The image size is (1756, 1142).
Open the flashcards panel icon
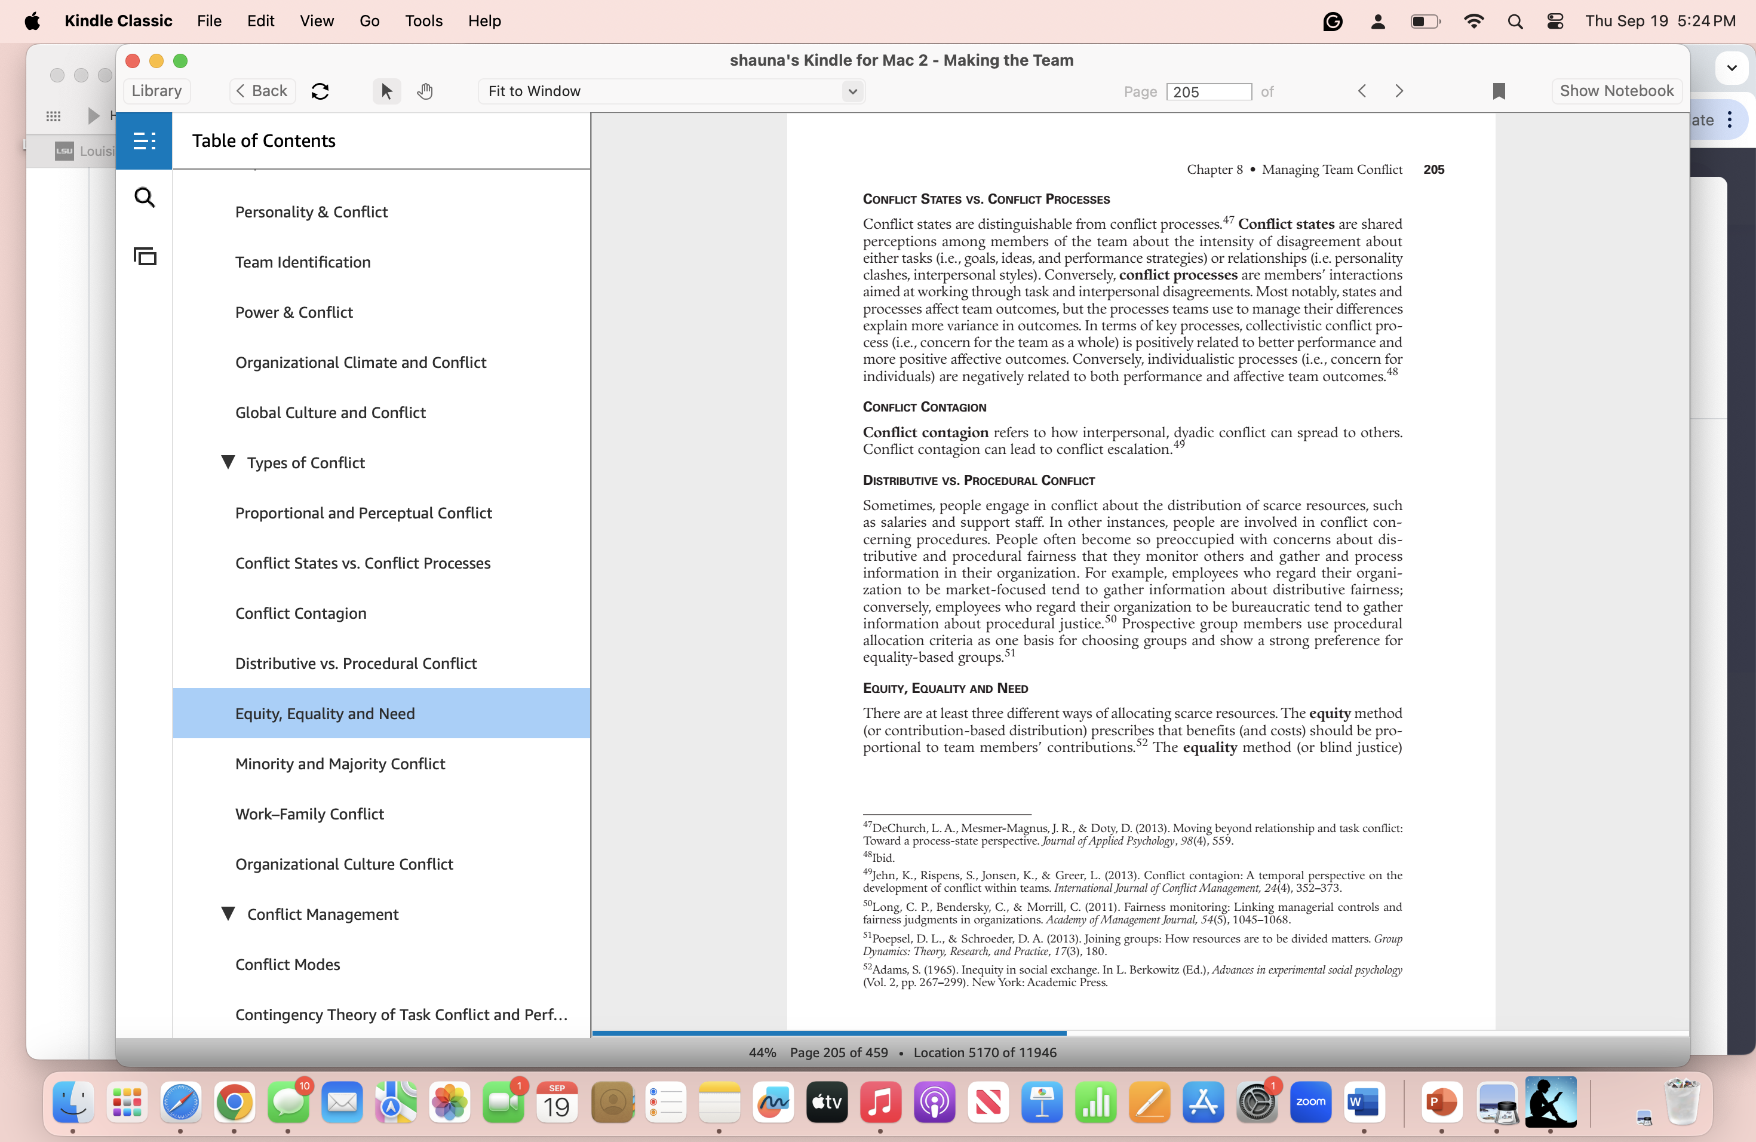144,256
